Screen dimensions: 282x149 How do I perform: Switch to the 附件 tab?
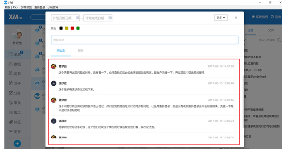81,50
